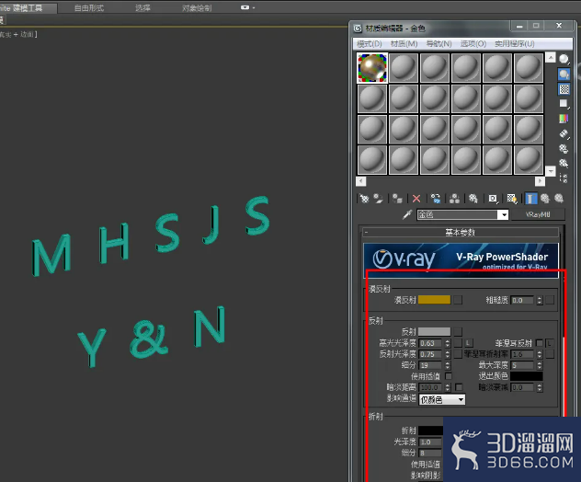Switch to 自由形式 ribbon tab

pos(89,7)
